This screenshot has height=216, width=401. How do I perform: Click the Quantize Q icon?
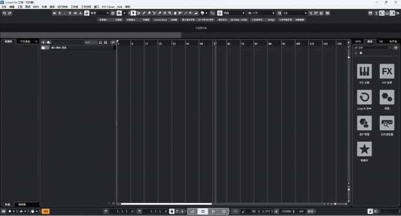[x=280, y=13]
